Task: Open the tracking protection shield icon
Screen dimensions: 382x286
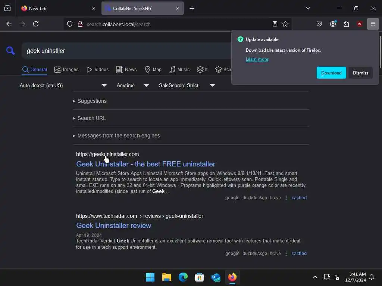Action: click(70, 24)
